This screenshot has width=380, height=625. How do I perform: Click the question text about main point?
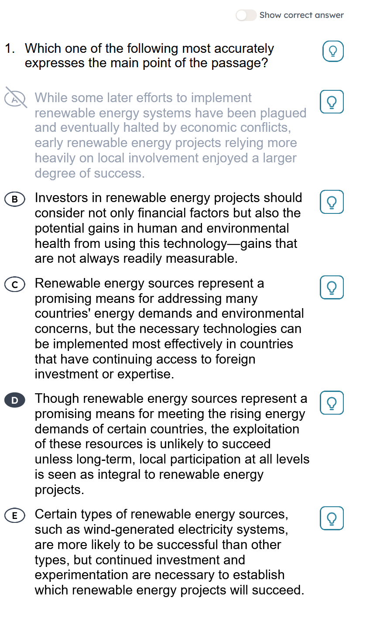click(149, 55)
